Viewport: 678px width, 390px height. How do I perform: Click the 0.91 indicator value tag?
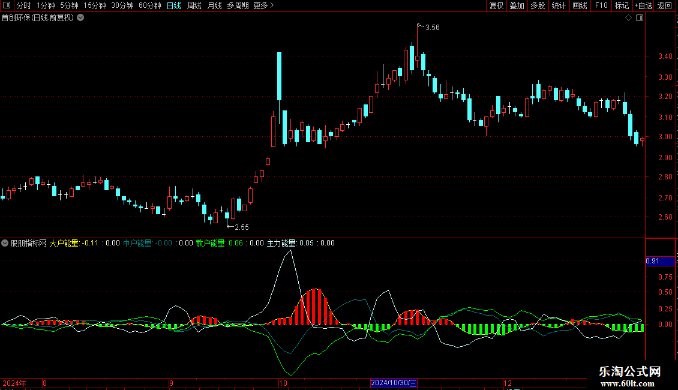point(660,261)
